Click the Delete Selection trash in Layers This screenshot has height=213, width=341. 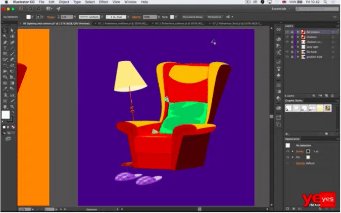click(332, 96)
